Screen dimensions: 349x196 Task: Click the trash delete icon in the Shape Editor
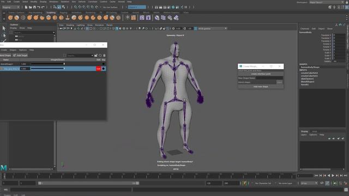pos(104,56)
